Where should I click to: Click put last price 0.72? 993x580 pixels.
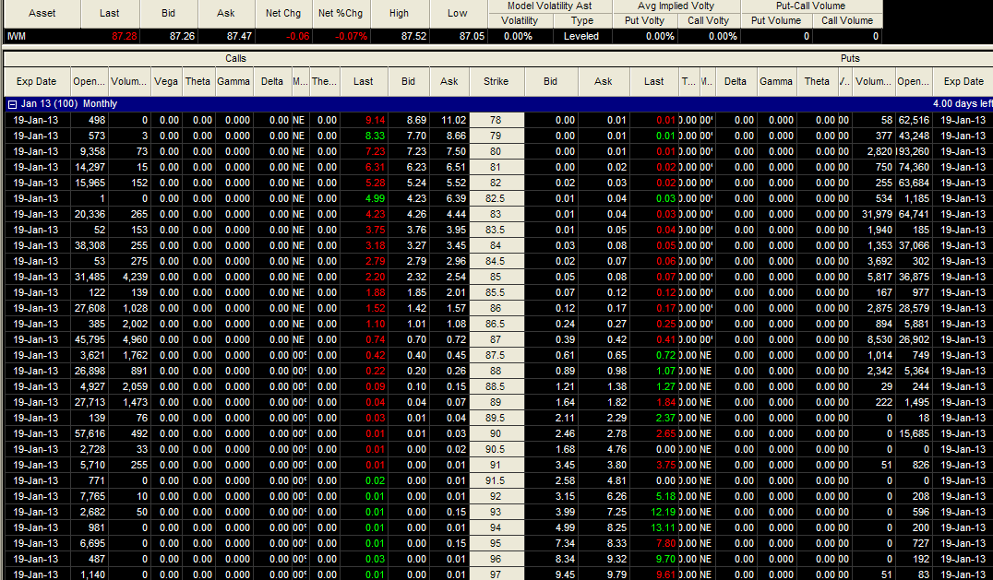(665, 355)
